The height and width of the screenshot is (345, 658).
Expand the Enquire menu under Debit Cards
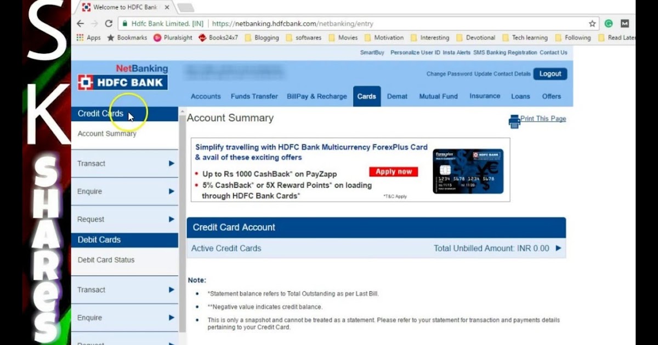pos(125,318)
